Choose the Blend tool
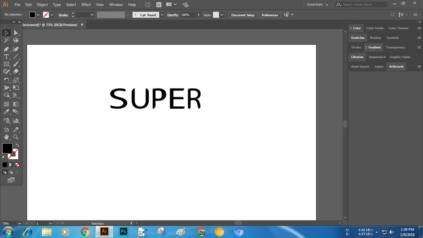This screenshot has height=238, width=423. [x=16, y=112]
